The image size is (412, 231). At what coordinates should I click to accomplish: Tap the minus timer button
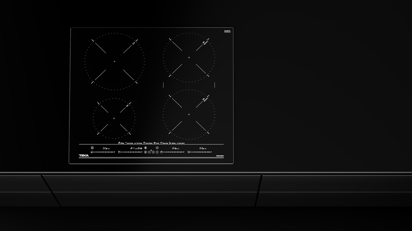click(149, 152)
